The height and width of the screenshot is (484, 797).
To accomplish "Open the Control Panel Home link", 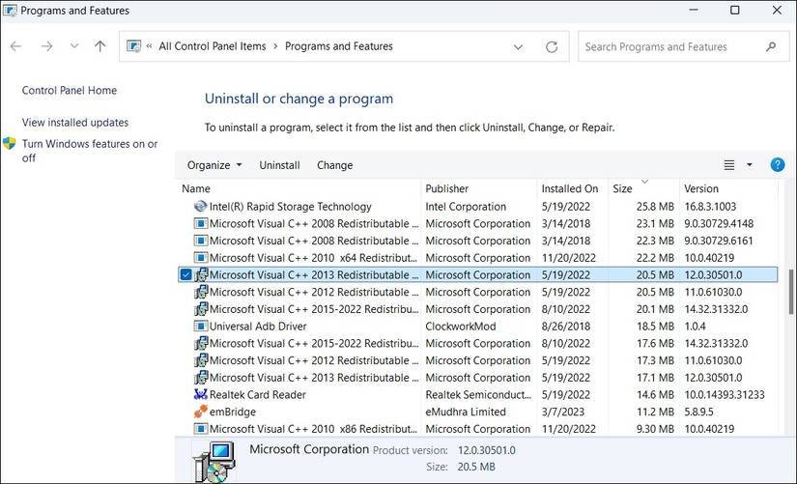I will [70, 91].
